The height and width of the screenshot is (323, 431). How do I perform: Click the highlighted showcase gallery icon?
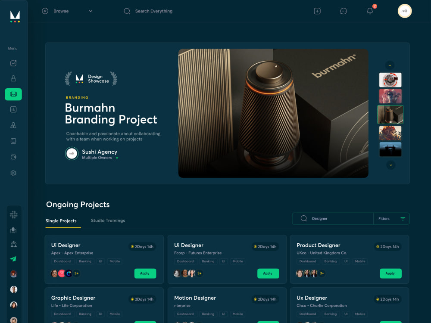click(x=13, y=94)
